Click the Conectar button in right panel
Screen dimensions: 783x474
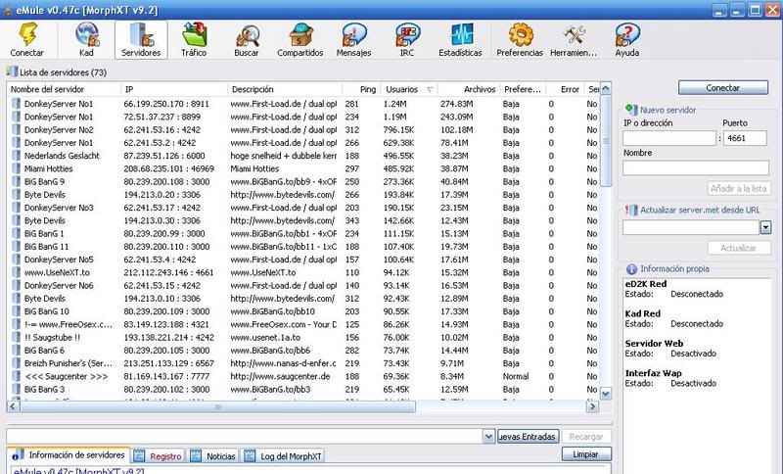click(x=723, y=88)
